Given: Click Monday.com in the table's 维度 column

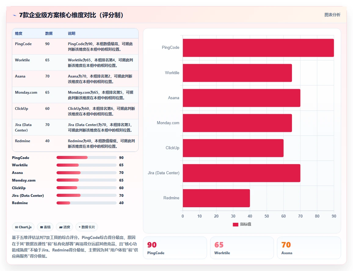Looking at the screenshot, I should 26,92.
